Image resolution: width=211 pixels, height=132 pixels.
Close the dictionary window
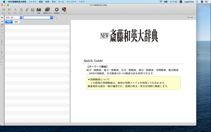pyautogui.click(x=2, y=5)
